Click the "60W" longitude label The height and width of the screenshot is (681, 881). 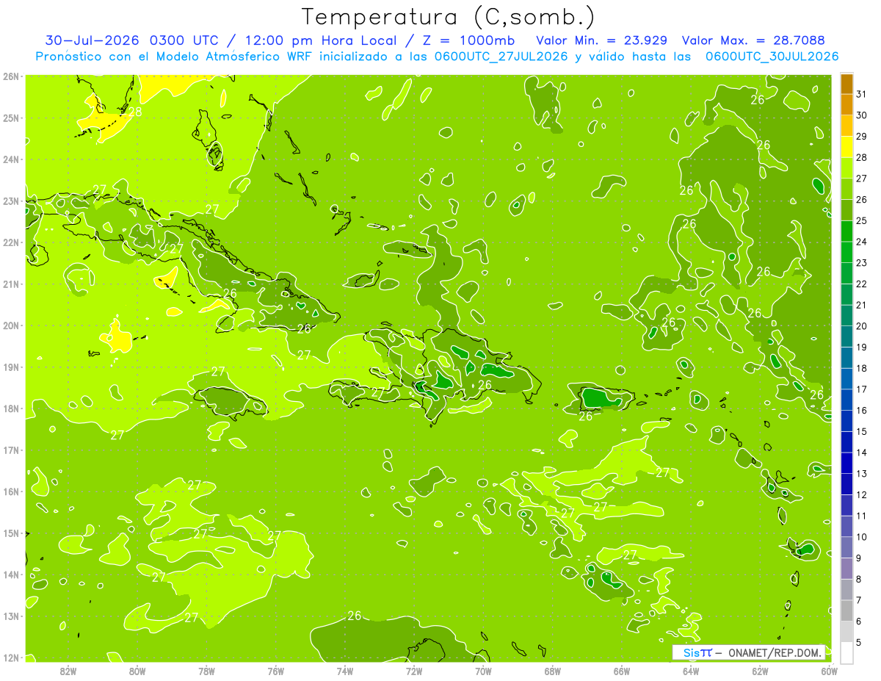pos(829,671)
